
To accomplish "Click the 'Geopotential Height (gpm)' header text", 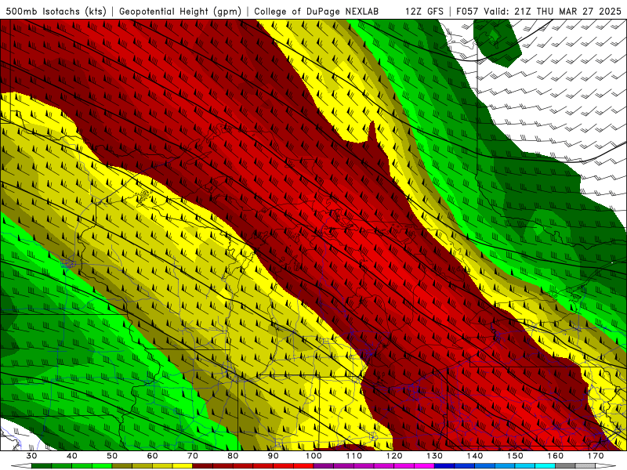I will click(x=180, y=11).
